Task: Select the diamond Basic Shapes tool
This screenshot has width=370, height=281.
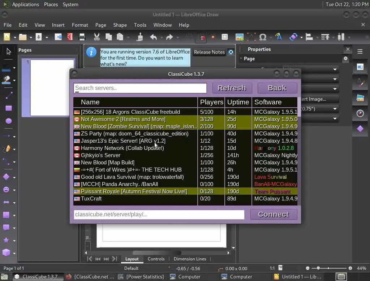Action: pos(7,177)
